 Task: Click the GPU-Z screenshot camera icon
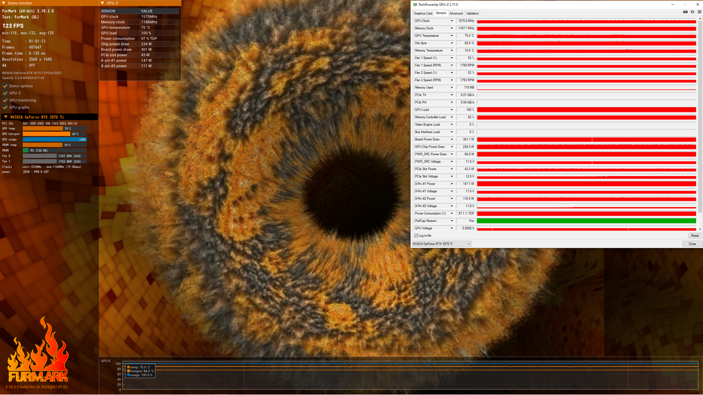[685, 12]
